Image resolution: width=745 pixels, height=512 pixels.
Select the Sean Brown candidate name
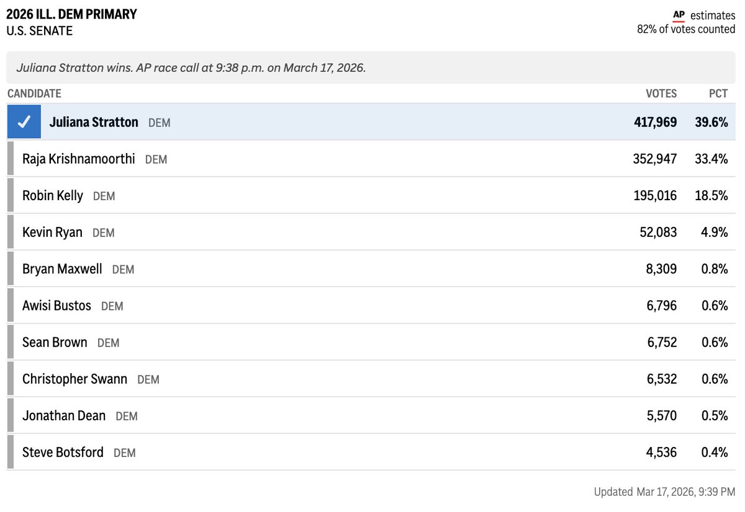[55, 342]
